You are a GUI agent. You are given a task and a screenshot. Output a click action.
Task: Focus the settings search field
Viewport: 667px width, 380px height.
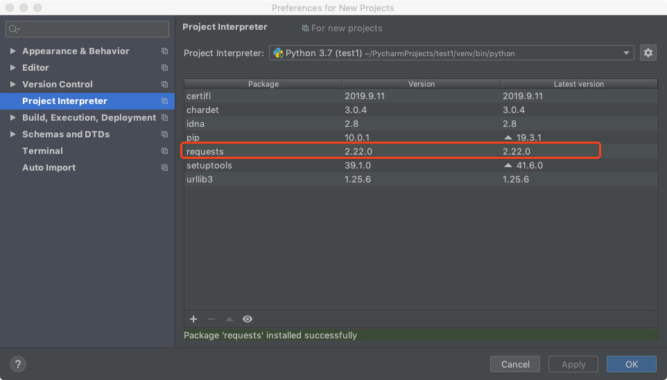[87, 29]
